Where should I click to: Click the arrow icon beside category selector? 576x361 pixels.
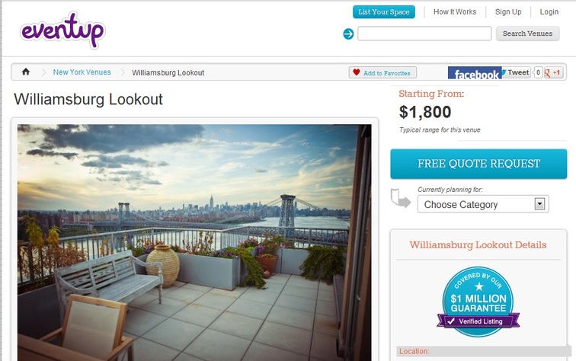point(401,198)
